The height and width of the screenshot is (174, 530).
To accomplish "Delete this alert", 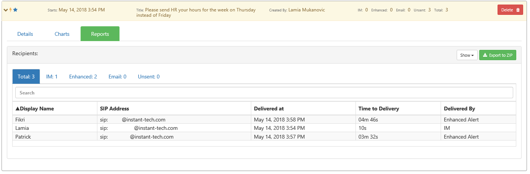I will click(x=510, y=10).
